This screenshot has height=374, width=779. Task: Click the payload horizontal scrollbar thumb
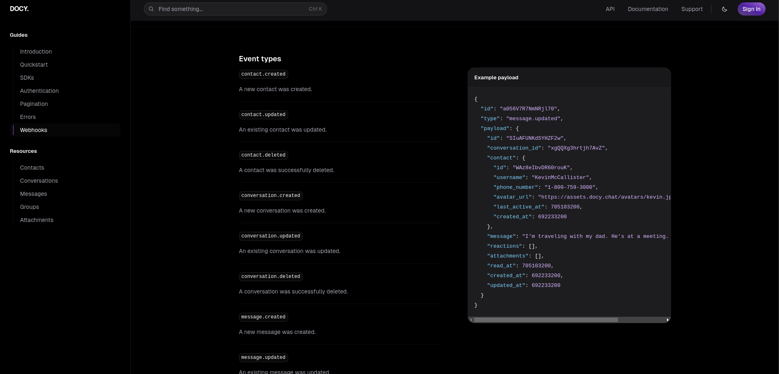[x=546, y=320]
